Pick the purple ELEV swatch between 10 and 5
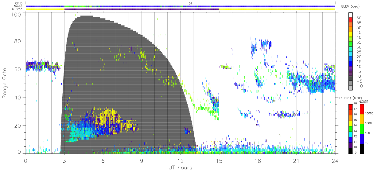Viewport: 377px width, 174px height. [351, 68]
